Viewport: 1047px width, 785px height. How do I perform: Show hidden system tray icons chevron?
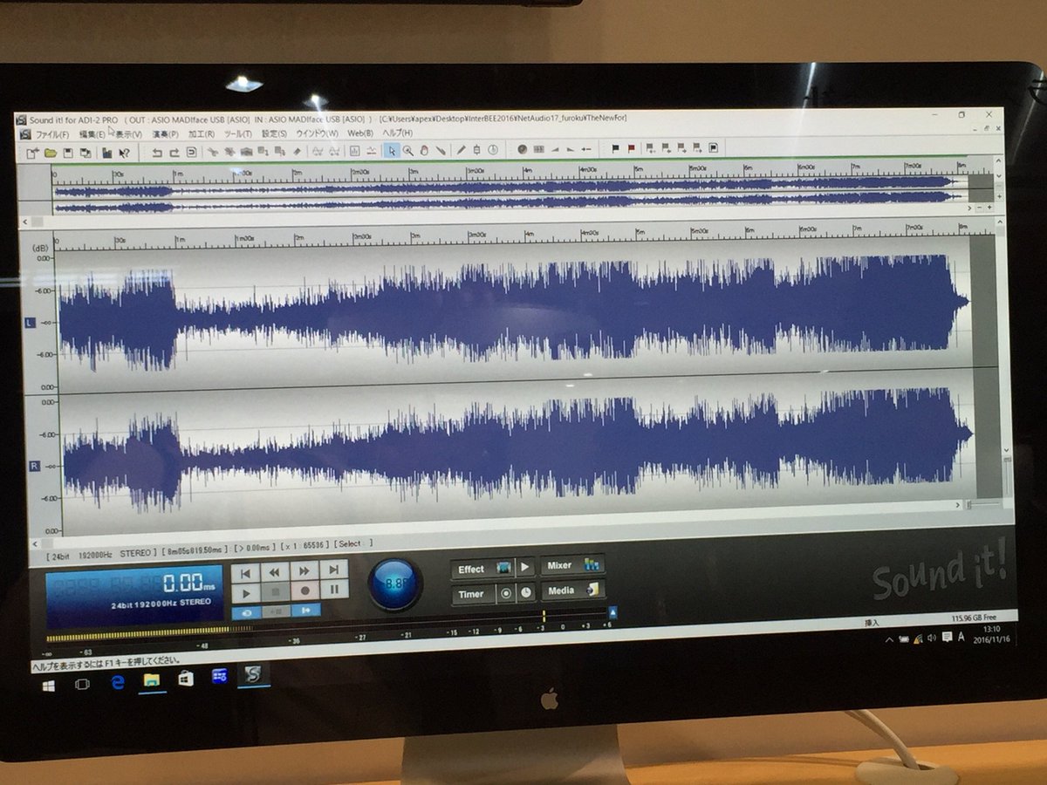[x=889, y=639]
